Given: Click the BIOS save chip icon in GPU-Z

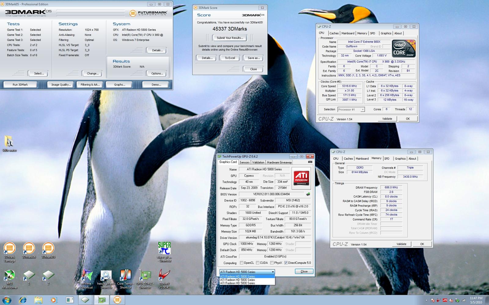Looking at the screenshot, I should click(308, 194).
